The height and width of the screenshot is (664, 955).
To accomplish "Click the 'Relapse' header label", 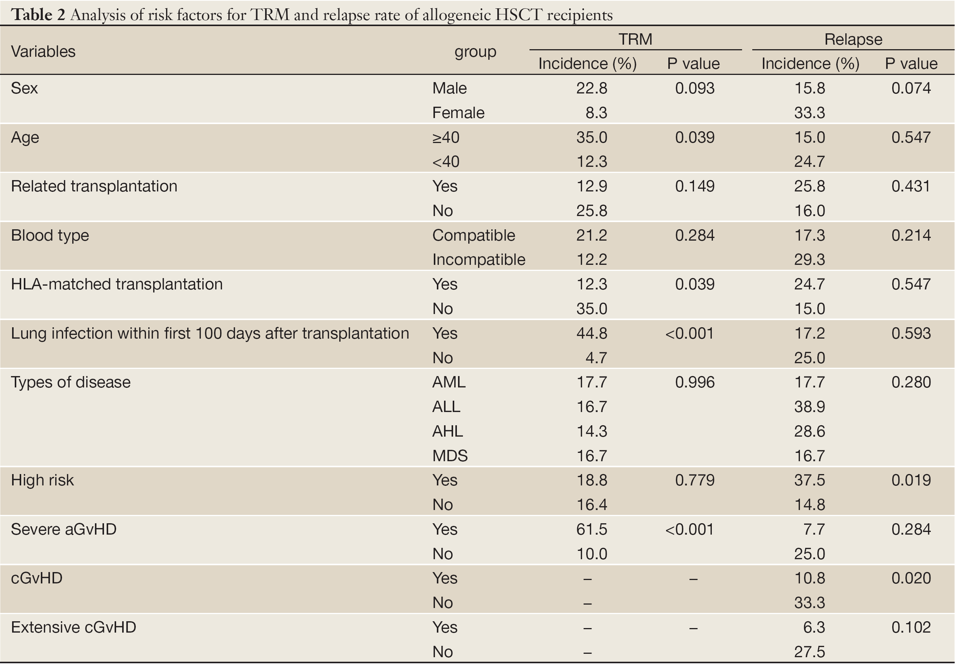I will 853,39.
